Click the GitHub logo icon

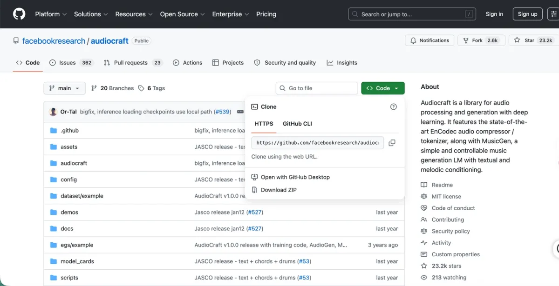coord(19,14)
